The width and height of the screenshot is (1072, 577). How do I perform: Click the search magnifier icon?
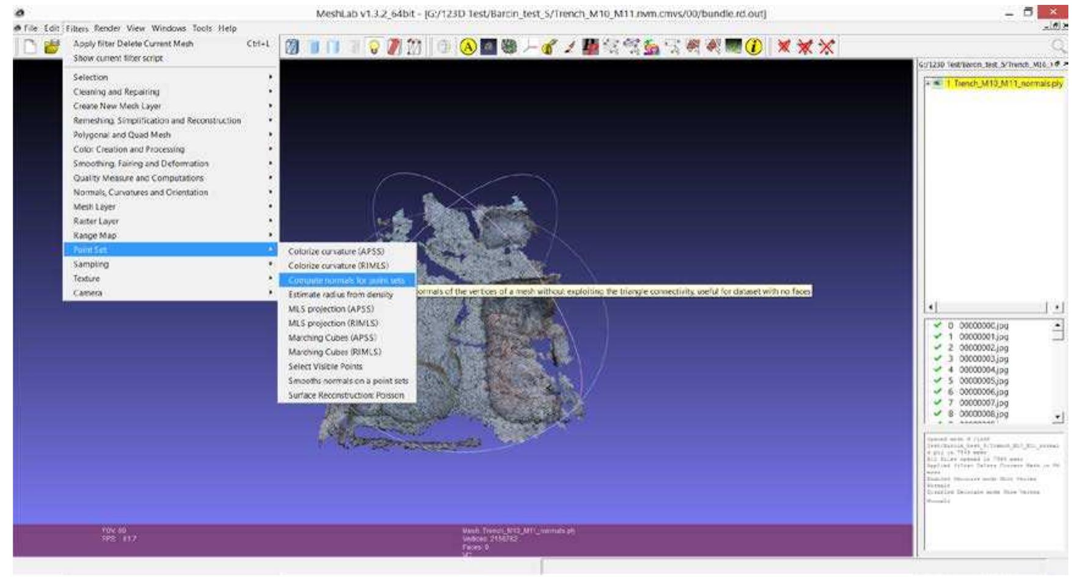1057,46
